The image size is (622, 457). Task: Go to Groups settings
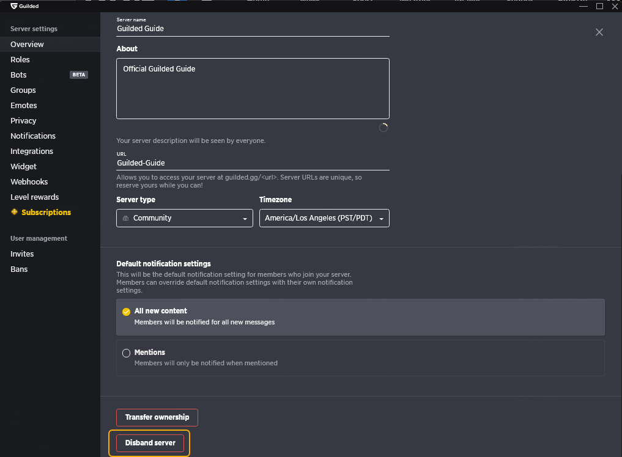50,90
